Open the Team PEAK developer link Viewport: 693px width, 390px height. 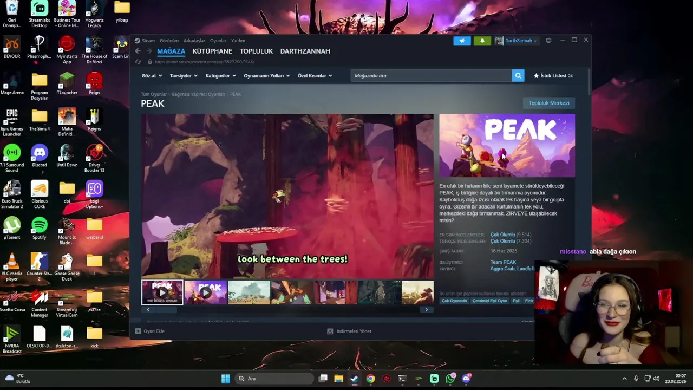[503, 262]
